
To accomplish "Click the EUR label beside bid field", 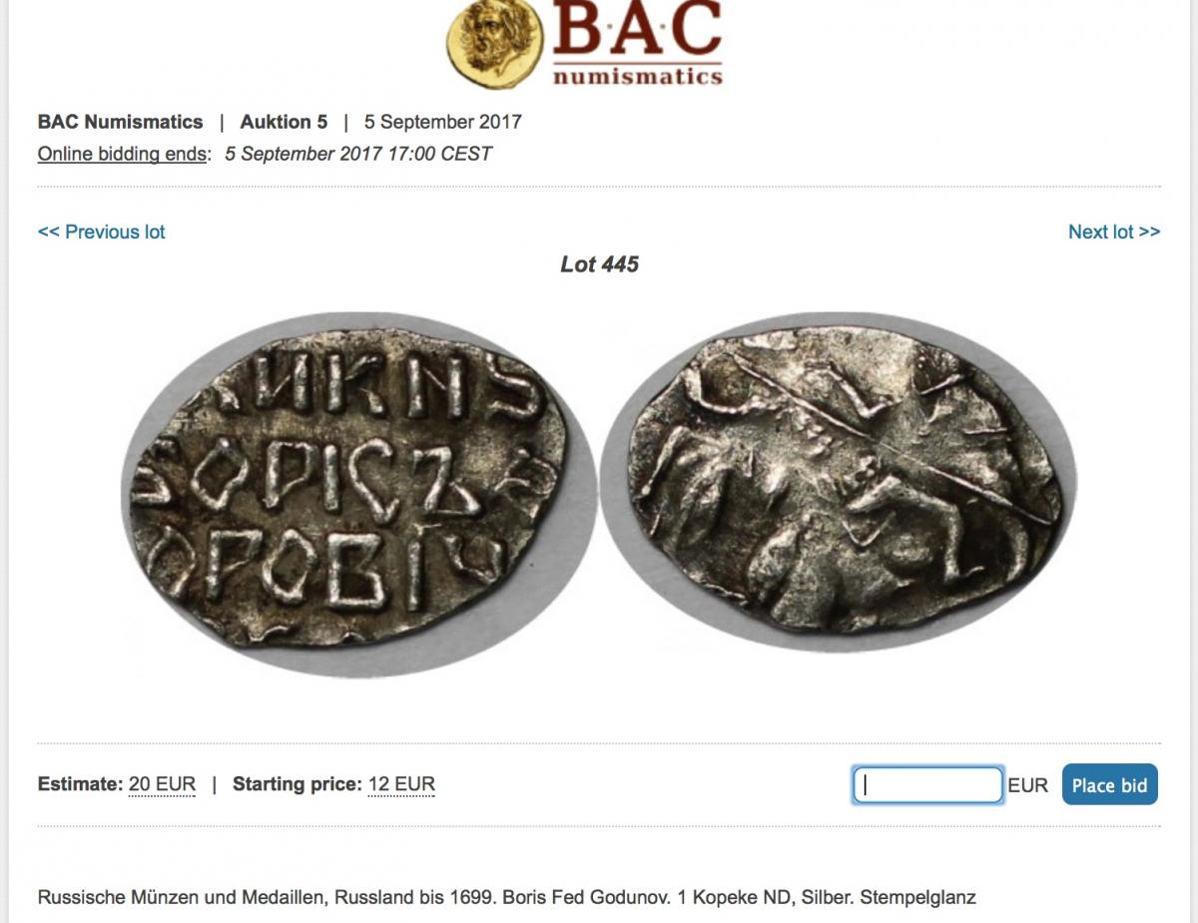I will tap(1028, 785).
